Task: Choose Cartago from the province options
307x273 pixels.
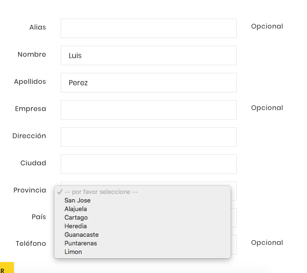Action: click(x=76, y=218)
